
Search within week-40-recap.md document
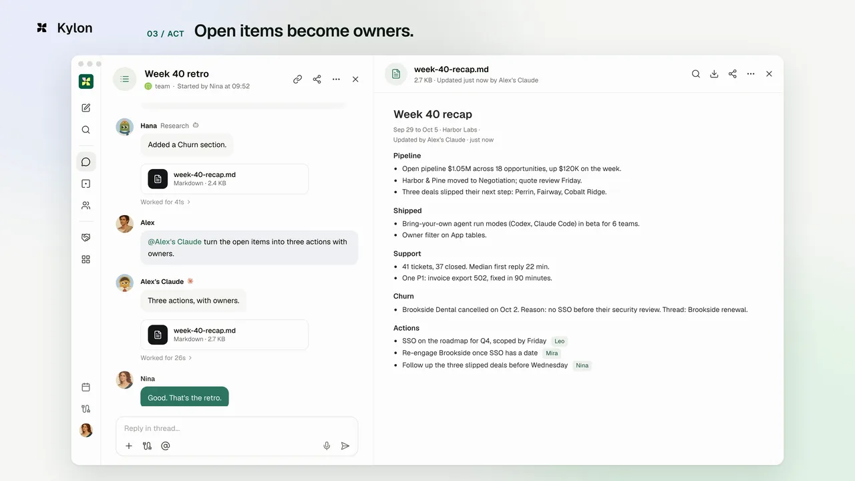696,74
